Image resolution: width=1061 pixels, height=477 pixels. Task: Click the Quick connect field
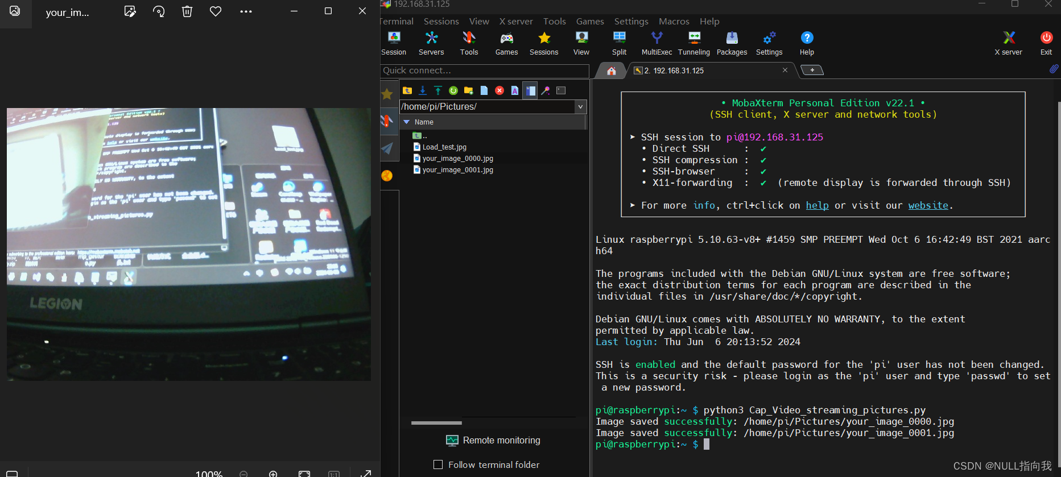(x=485, y=70)
